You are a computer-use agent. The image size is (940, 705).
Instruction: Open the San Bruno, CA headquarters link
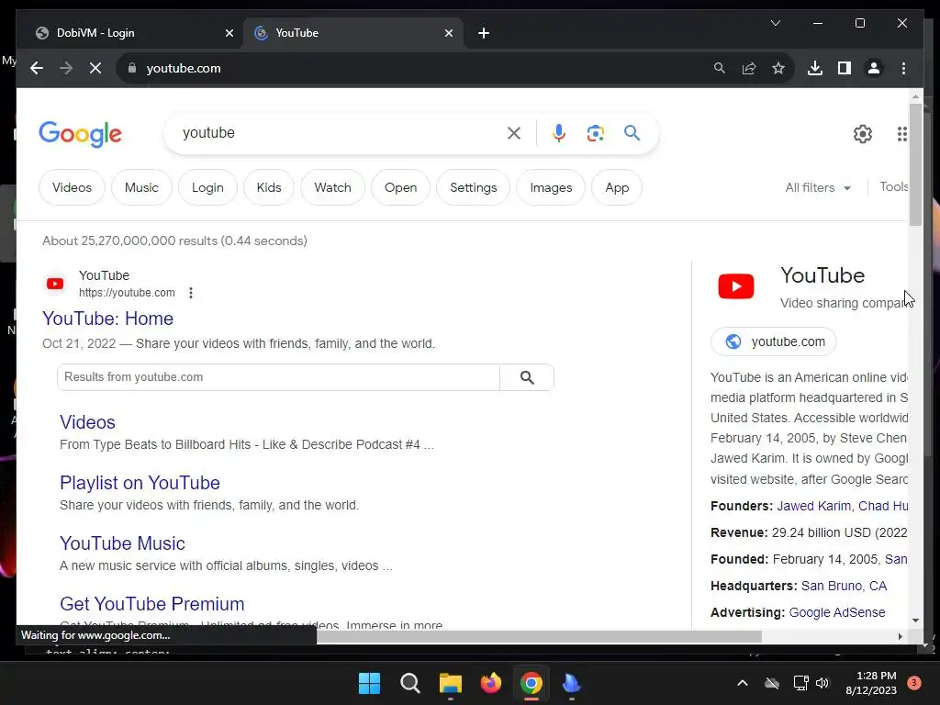[844, 586]
